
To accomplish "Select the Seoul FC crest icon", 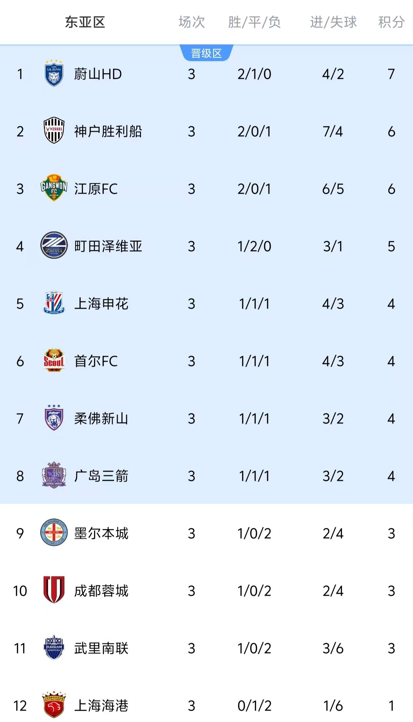I will (x=53, y=361).
